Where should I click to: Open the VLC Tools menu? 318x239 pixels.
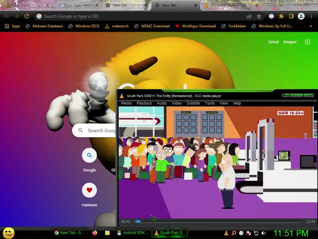coord(210,103)
